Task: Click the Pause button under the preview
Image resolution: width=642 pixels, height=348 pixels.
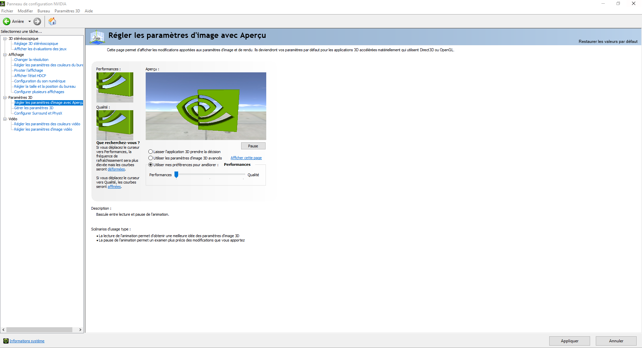Action: click(253, 146)
